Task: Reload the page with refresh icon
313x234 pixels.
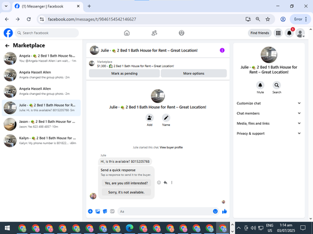Action: (x=29, y=19)
